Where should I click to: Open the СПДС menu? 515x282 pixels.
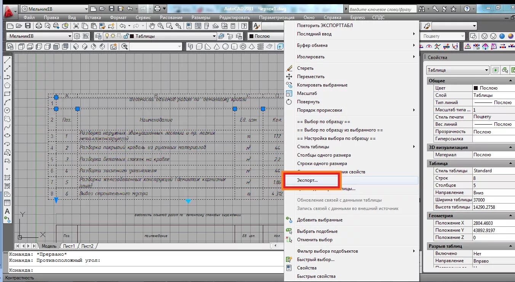click(x=378, y=18)
